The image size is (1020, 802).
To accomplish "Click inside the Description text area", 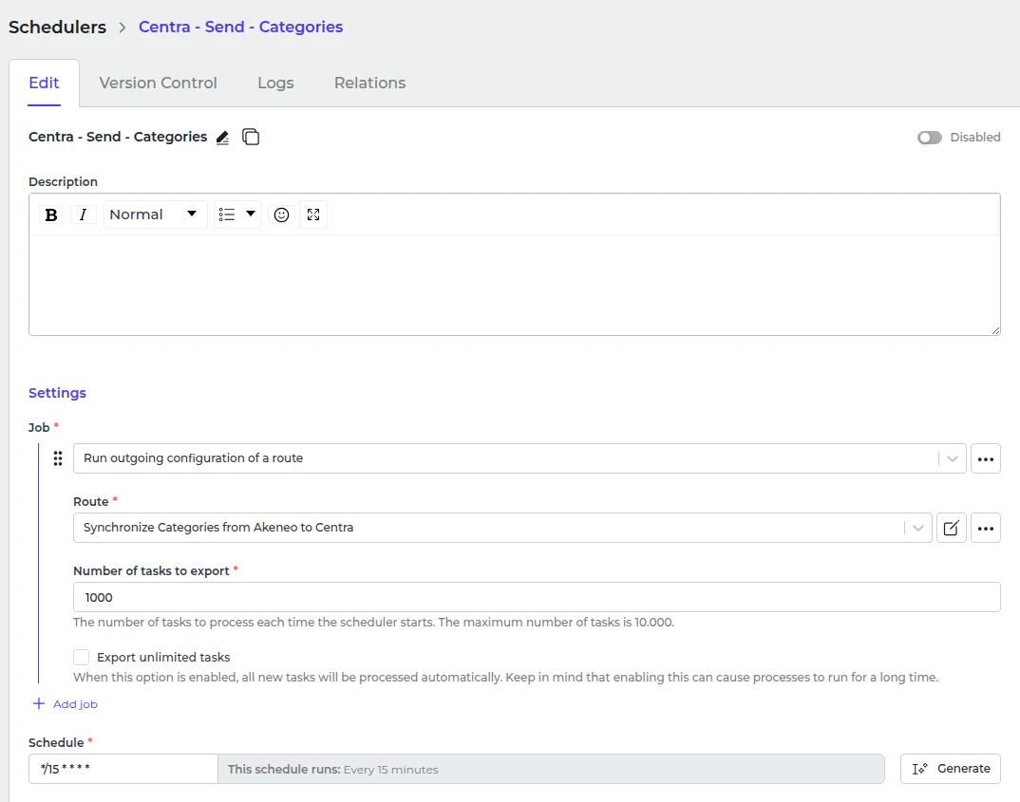I will (x=514, y=285).
